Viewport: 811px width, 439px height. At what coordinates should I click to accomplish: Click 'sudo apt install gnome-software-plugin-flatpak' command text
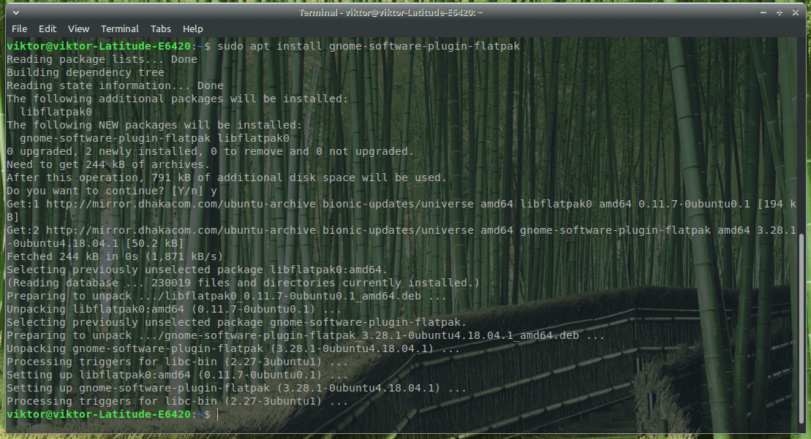pos(369,46)
